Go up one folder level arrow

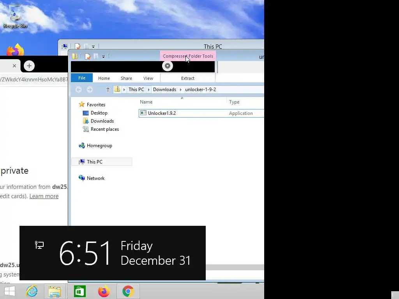(108, 90)
